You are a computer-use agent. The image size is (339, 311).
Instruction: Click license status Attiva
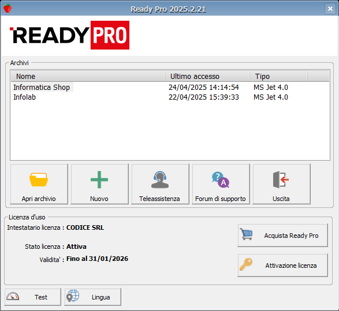pos(76,246)
